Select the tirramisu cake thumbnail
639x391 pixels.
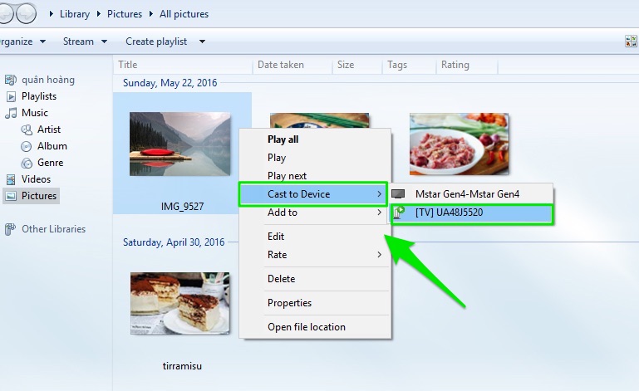tap(179, 304)
